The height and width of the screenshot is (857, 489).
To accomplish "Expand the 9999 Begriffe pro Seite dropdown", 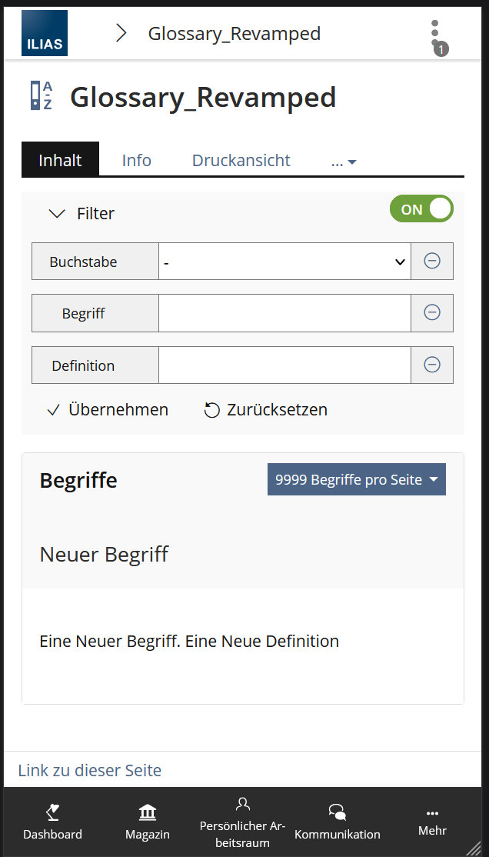I will (356, 480).
